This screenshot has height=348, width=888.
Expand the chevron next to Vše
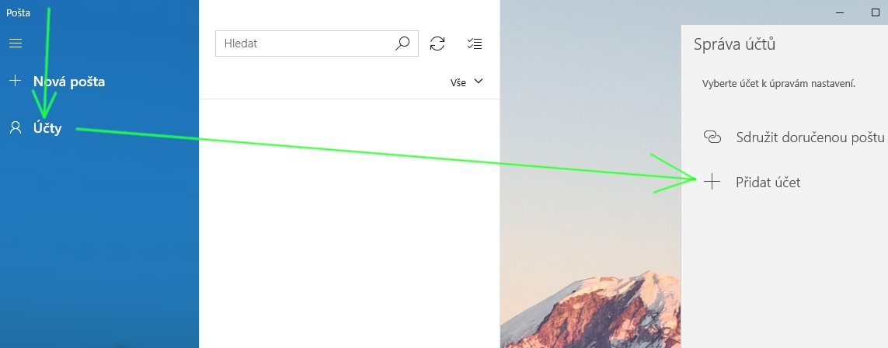click(x=479, y=82)
